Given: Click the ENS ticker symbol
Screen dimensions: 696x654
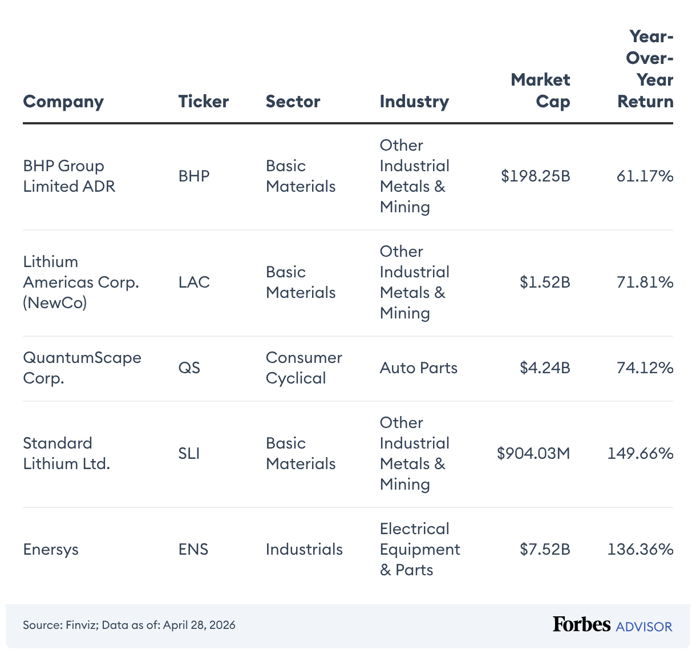Looking at the screenshot, I should [x=193, y=550].
